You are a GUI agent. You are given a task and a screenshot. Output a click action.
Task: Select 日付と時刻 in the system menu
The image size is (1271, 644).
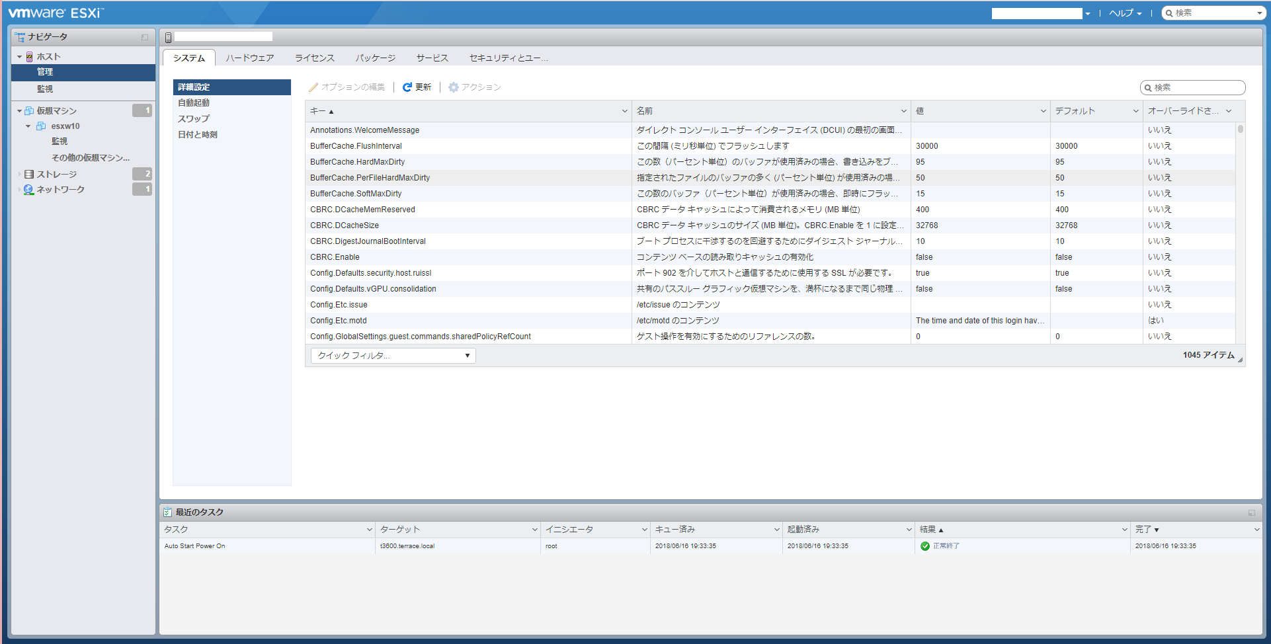click(x=232, y=135)
